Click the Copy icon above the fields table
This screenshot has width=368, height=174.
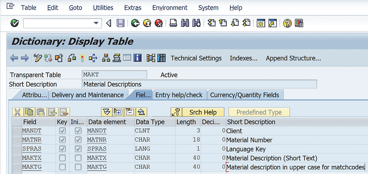pyautogui.click(x=29, y=112)
